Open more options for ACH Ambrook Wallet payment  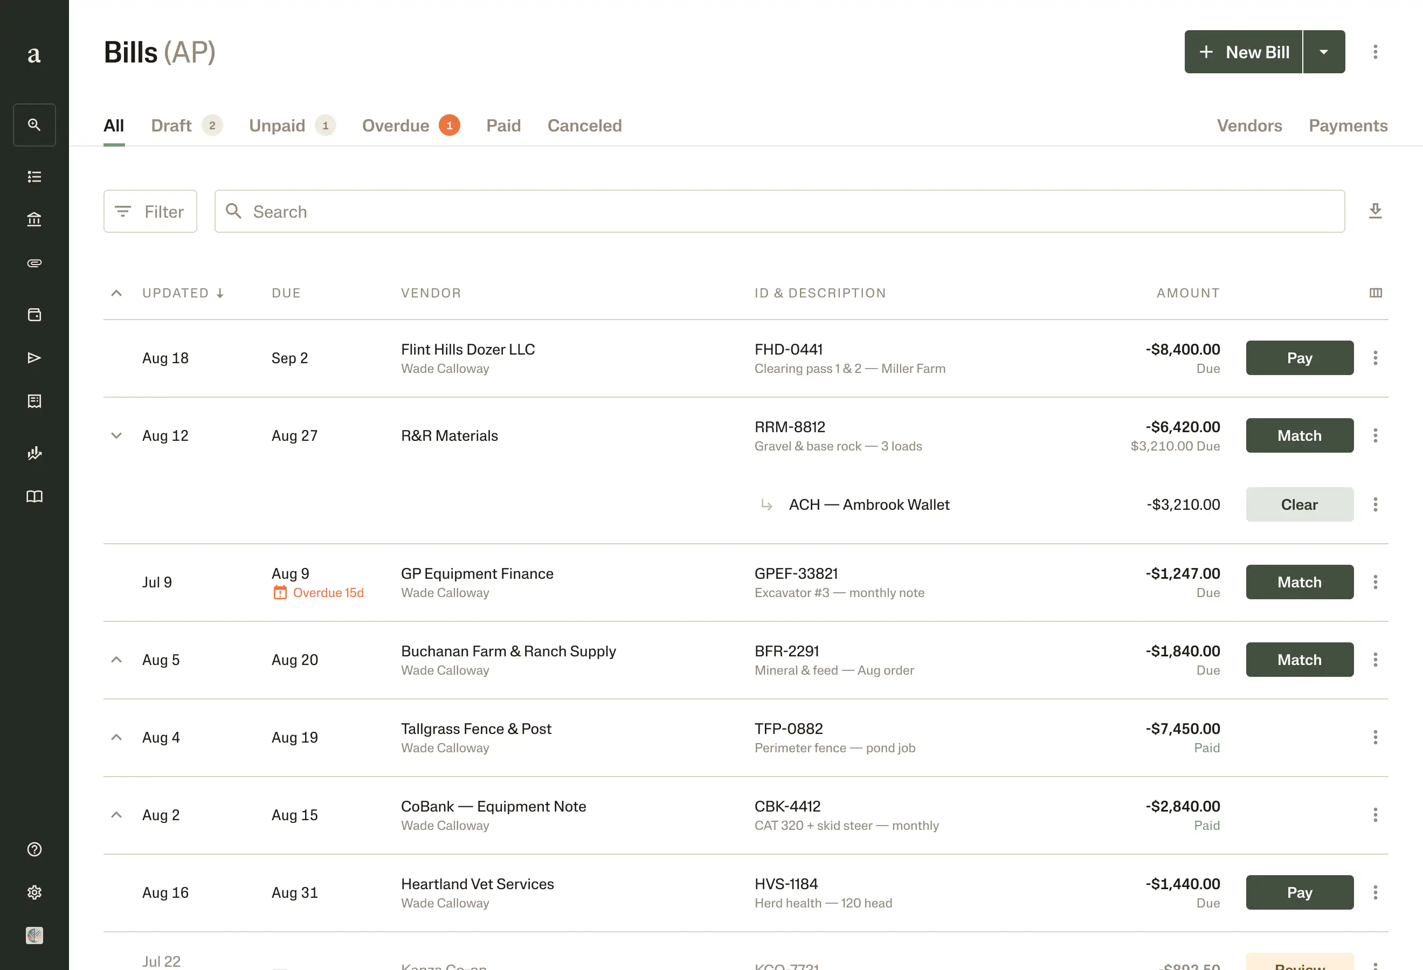click(x=1375, y=505)
